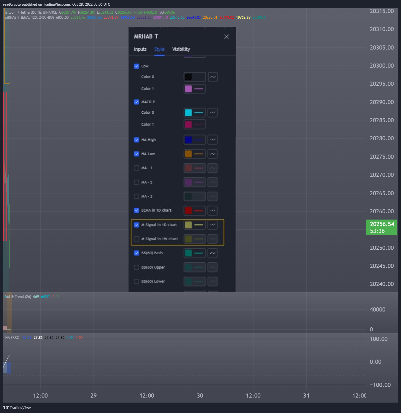Enable the MA - 2 checkbox

[x=137, y=182]
